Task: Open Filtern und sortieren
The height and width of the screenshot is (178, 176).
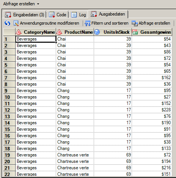Action: point(110,23)
